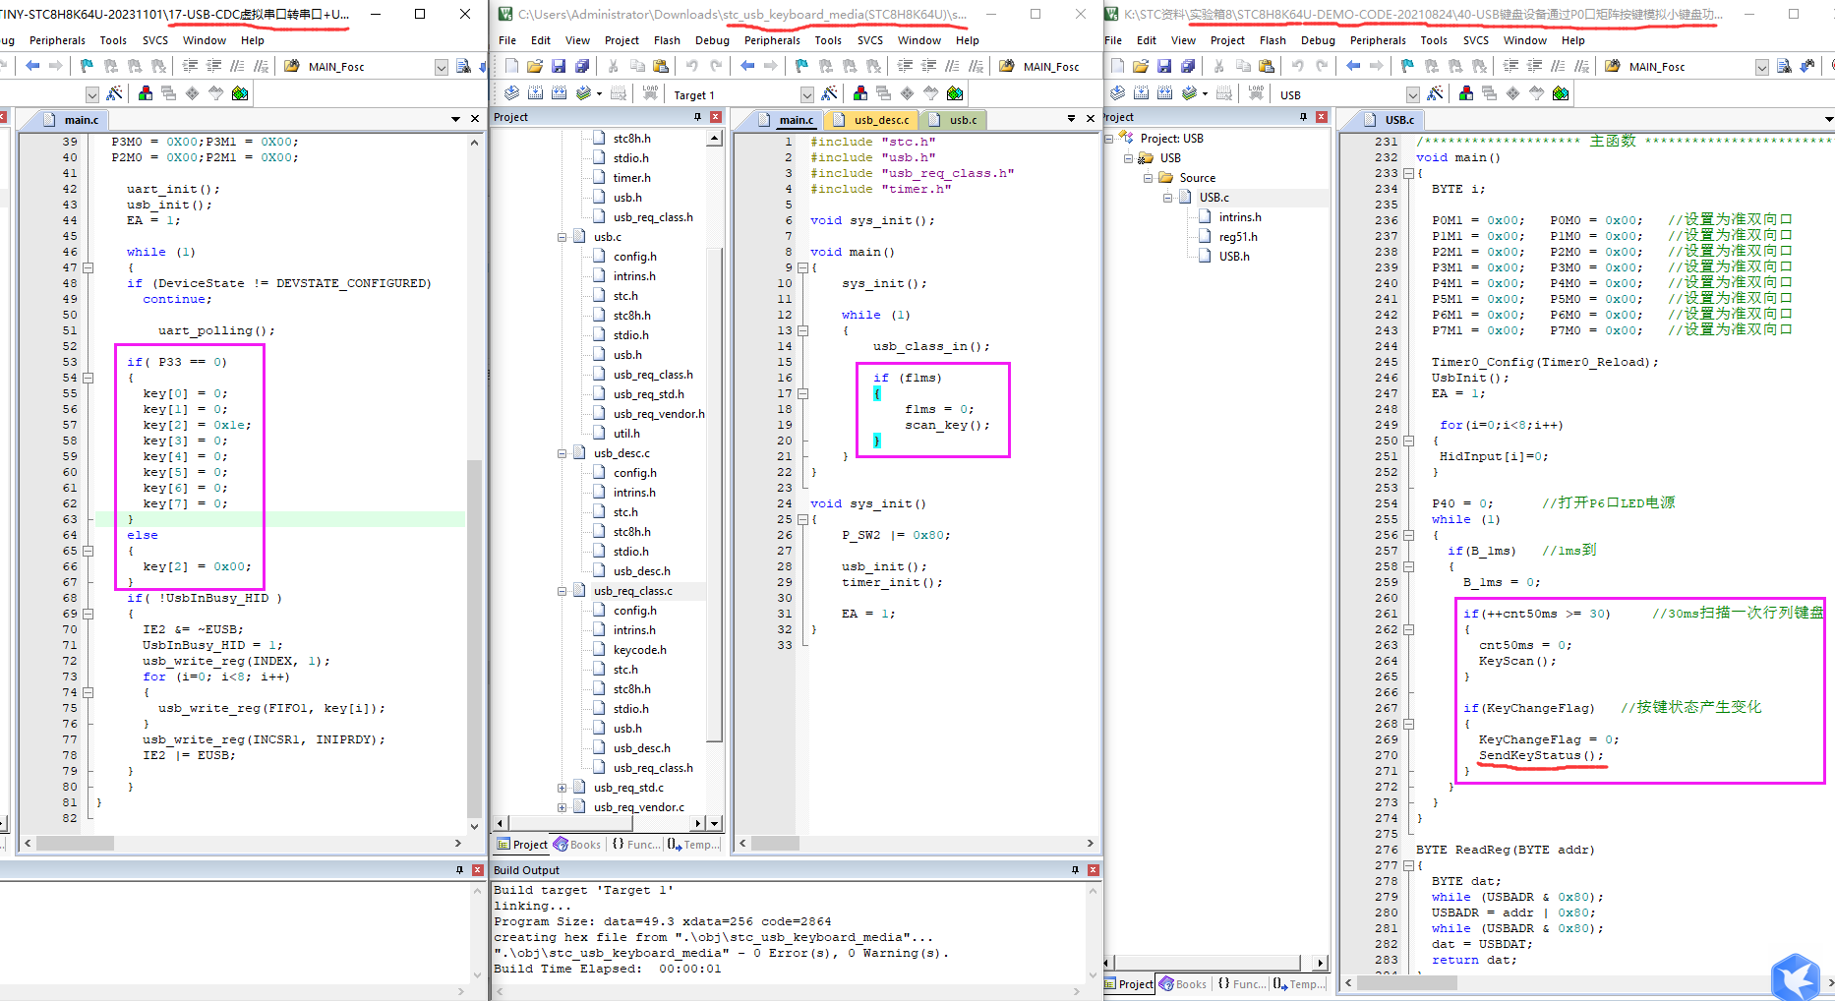Switch to the Books tab in the middle project panel
Image resolution: width=1835 pixels, height=1001 pixels.
pos(577,845)
